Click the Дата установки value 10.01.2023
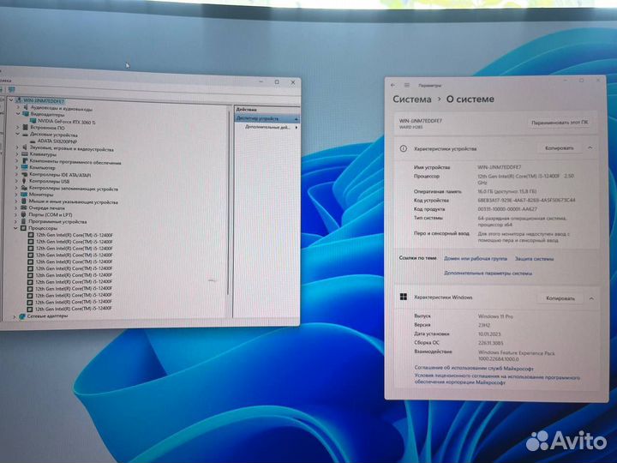Screen dimensions: 617x463 pos(490,334)
